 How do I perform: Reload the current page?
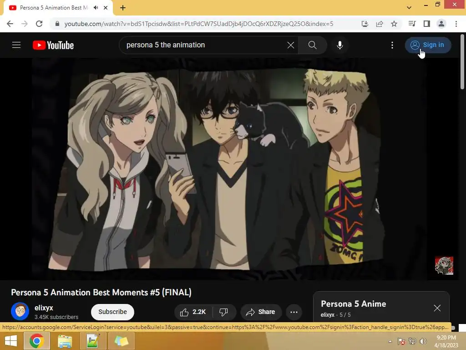coord(39,24)
